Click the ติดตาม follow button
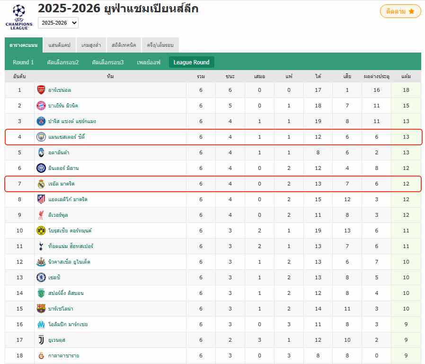This screenshot has width=425, height=364. [x=400, y=10]
